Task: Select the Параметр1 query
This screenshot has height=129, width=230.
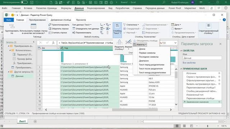Action: click(22, 54)
